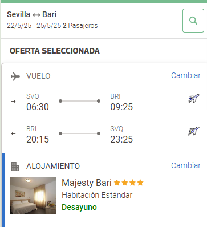Screen dimensions: 207x227
Task: Click the Habitación Estándar room type
Action: coord(97,195)
